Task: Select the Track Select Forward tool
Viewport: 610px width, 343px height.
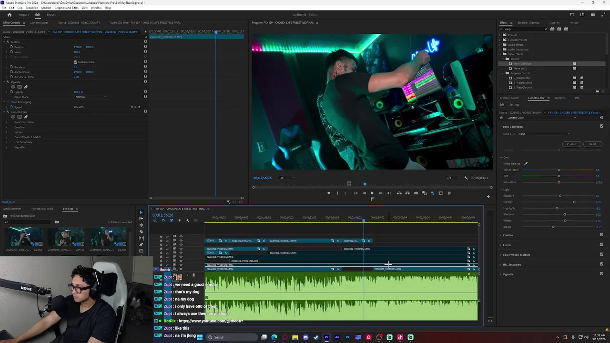Action: pyautogui.click(x=141, y=219)
